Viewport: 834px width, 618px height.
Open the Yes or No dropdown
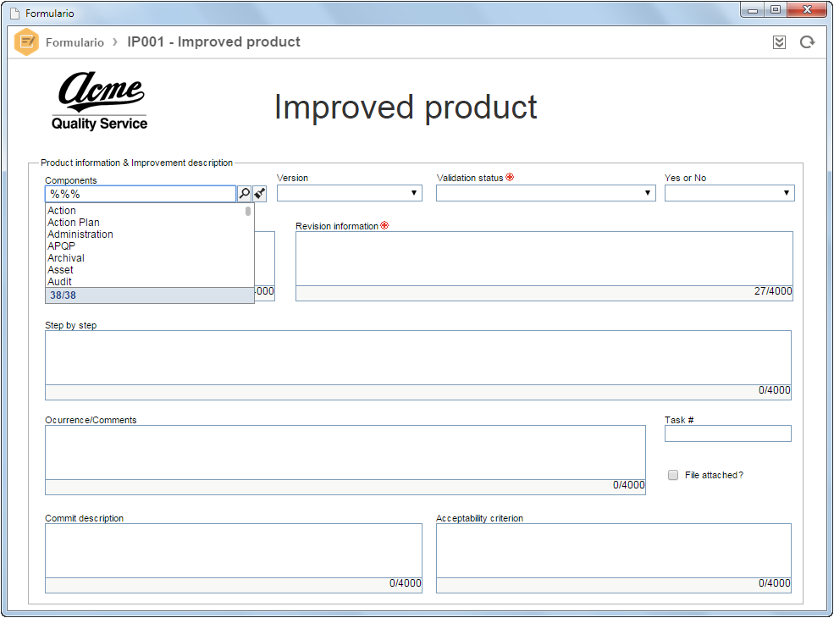coord(729,193)
